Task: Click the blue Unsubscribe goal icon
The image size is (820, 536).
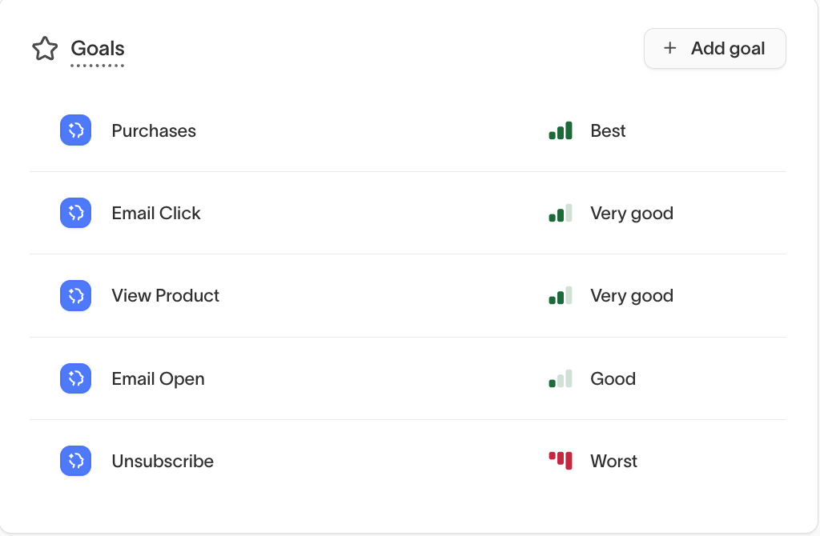Action: [x=75, y=461]
